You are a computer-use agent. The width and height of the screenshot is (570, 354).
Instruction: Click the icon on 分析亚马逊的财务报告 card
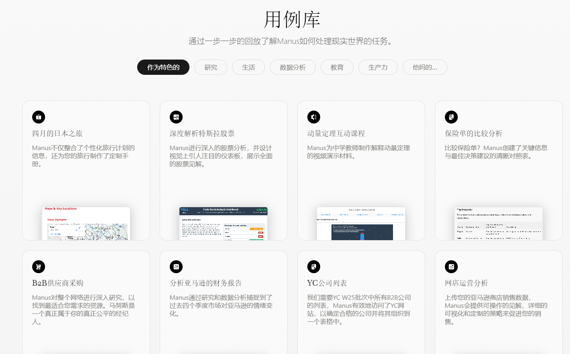176,267
